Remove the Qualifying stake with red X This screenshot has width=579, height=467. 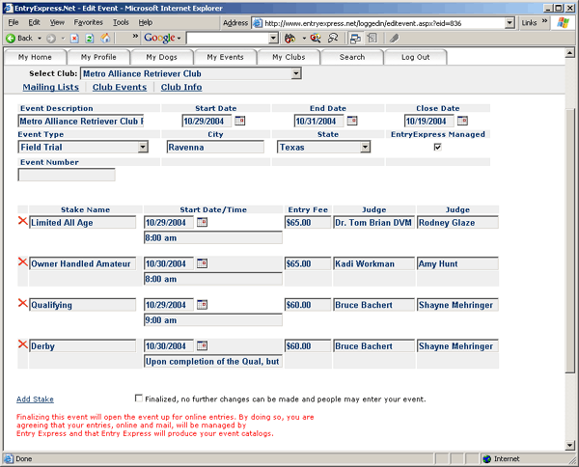(23, 304)
